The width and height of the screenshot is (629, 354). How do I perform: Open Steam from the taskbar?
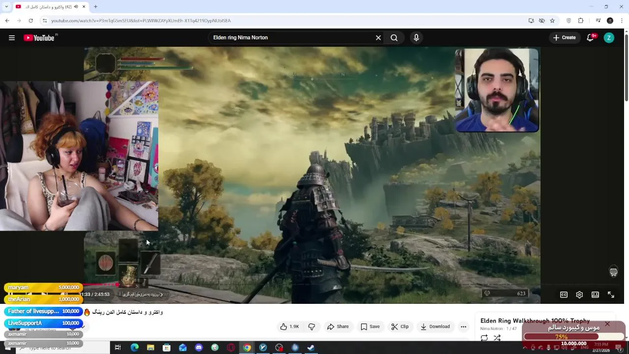coord(311,348)
